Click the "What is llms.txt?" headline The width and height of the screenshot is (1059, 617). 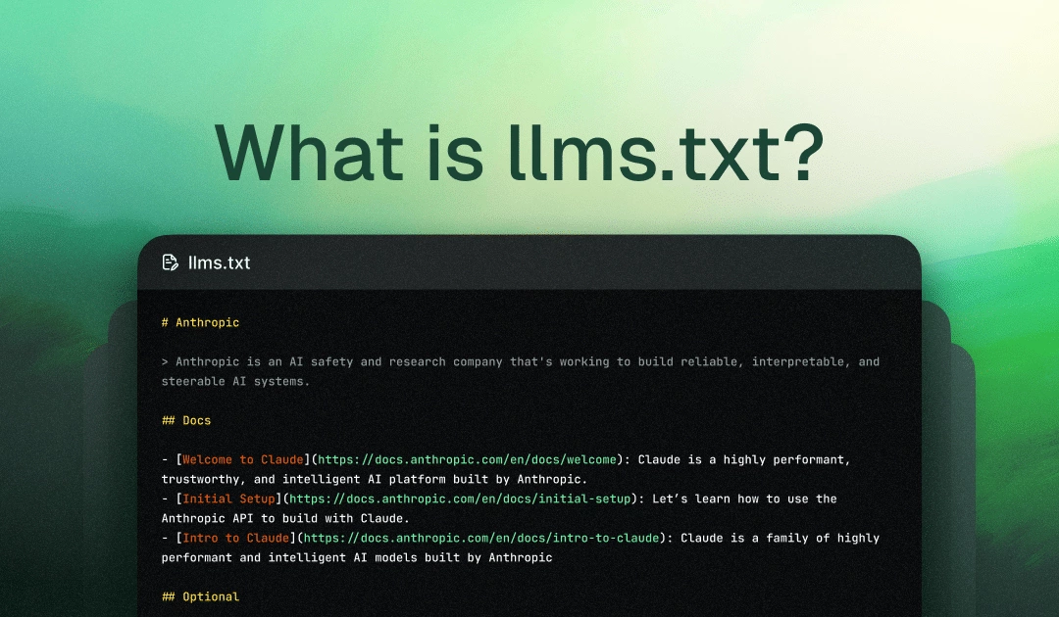click(519, 155)
